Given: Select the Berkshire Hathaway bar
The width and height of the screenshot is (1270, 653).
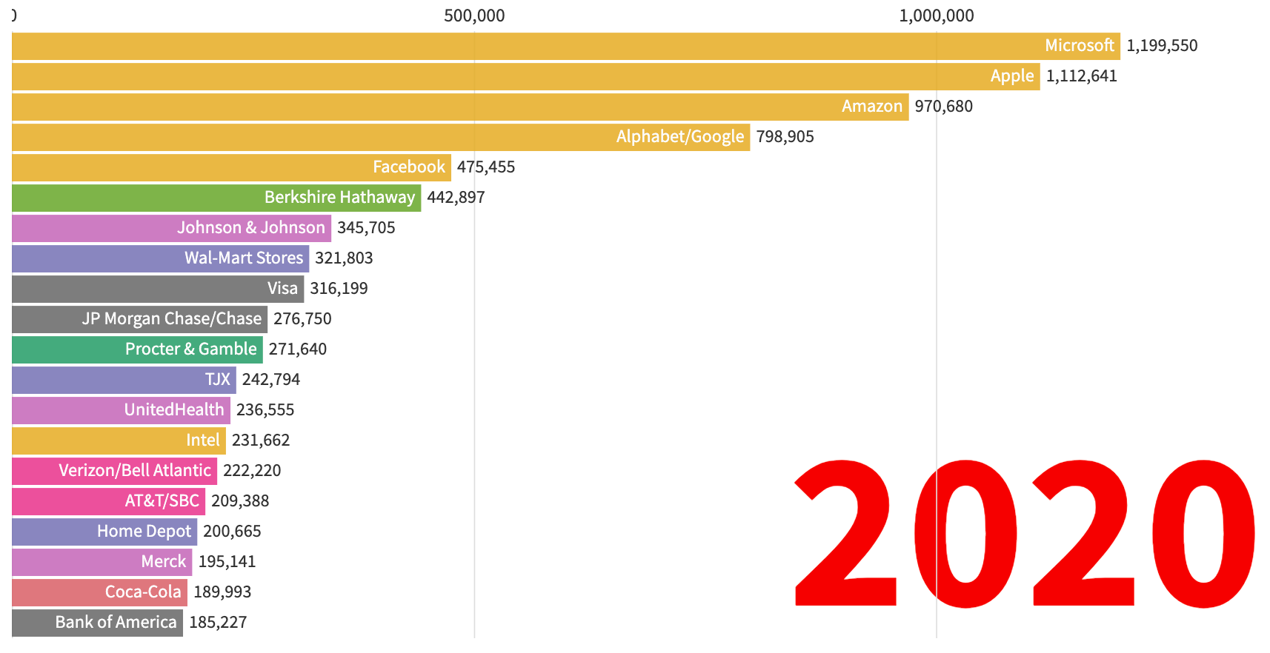Looking at the screenshot, I should pyautogui.click(x=216, y=198).
